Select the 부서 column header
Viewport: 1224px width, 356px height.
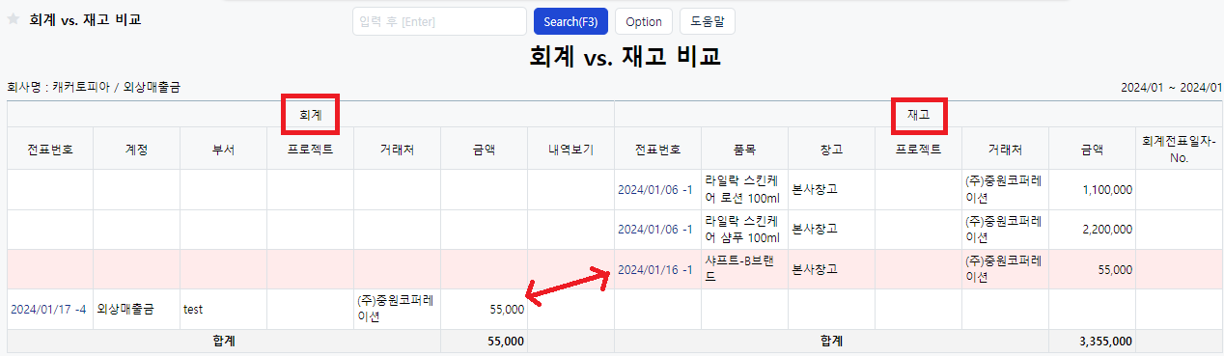coord(223,150)
